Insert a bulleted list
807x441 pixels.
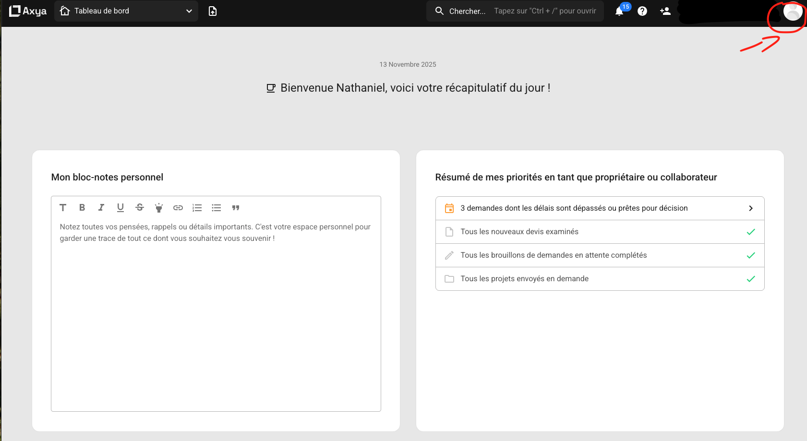217,208
